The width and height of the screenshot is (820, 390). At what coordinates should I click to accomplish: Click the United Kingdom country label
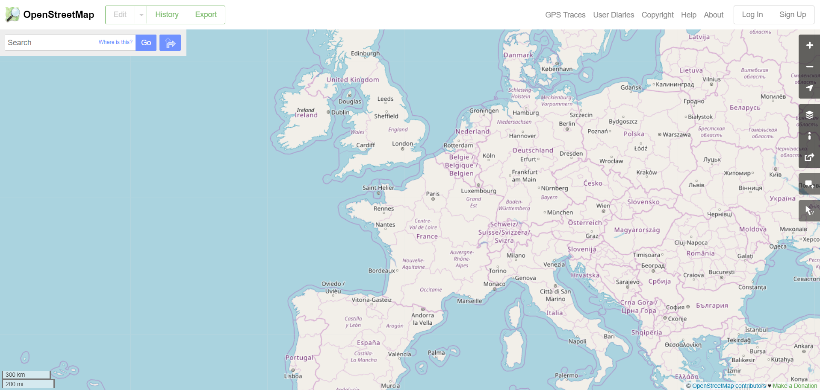(x=353, y=80)
